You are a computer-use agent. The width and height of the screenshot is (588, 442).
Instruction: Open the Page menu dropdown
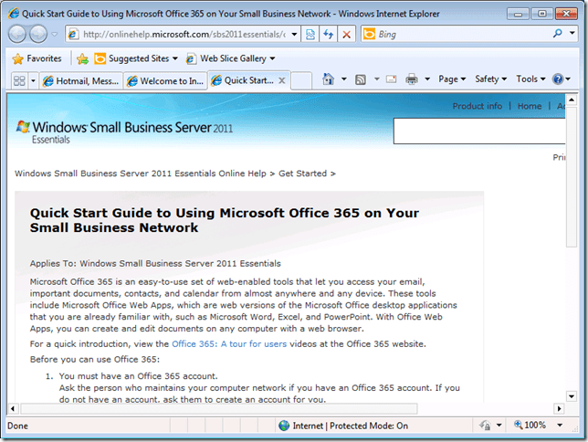point(452,79)
